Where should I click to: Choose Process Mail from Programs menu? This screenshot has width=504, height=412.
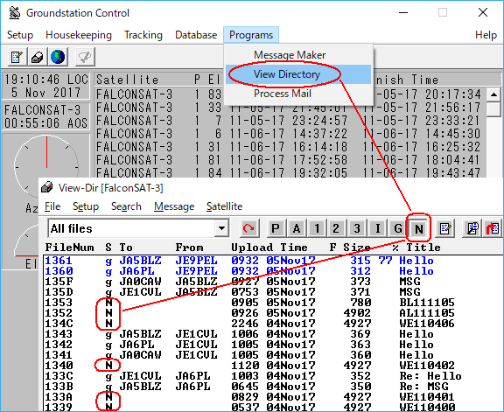coord(298,94)
